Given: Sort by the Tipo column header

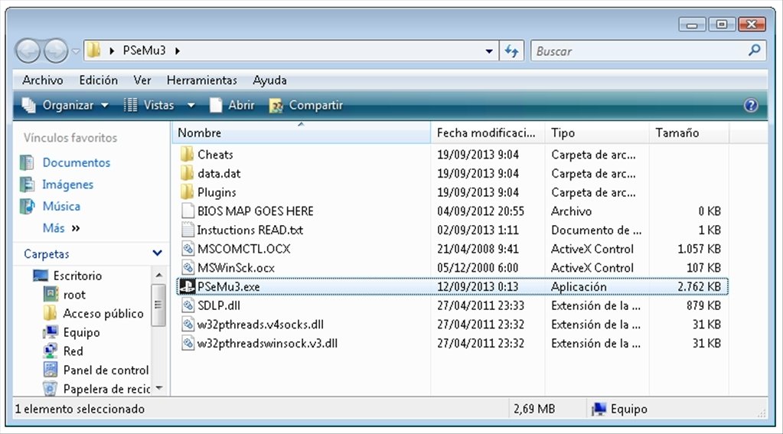Looking at the screenshot, I should coord(597,133).
